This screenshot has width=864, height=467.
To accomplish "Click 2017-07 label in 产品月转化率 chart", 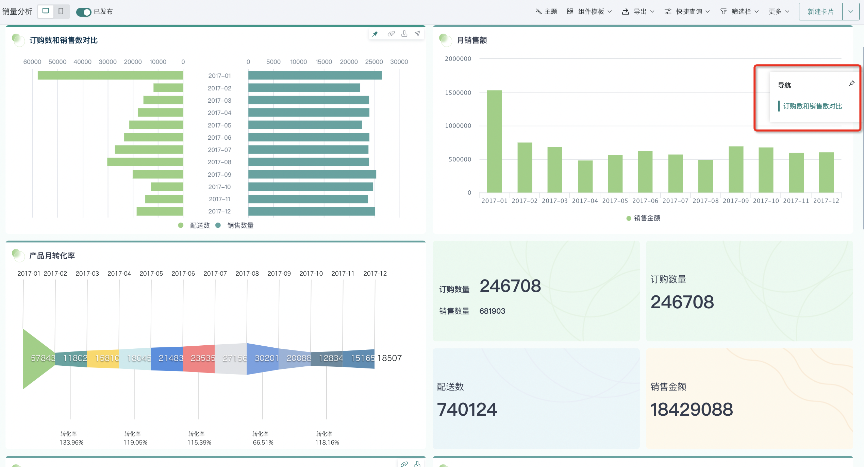I will [215, 274].
